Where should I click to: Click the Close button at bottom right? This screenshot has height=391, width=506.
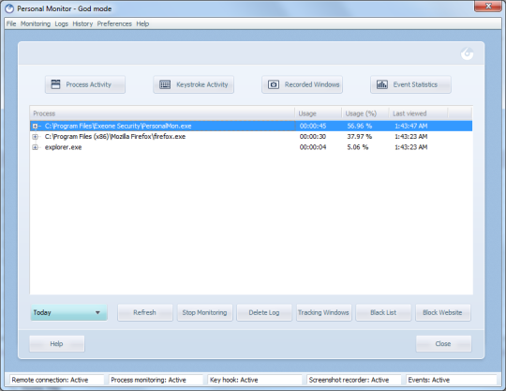(x=443, y=343)
